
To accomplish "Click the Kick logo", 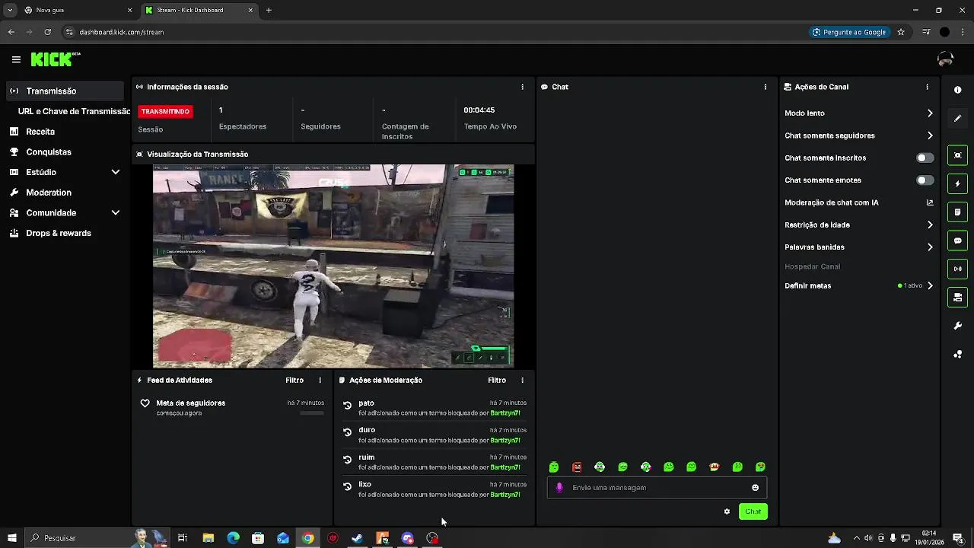I will tap(55, 59).
